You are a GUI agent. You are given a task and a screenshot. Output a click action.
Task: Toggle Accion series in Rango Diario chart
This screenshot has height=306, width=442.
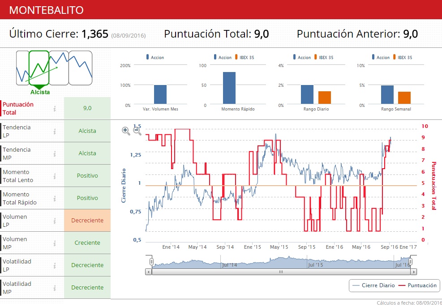tap(302, 57)
